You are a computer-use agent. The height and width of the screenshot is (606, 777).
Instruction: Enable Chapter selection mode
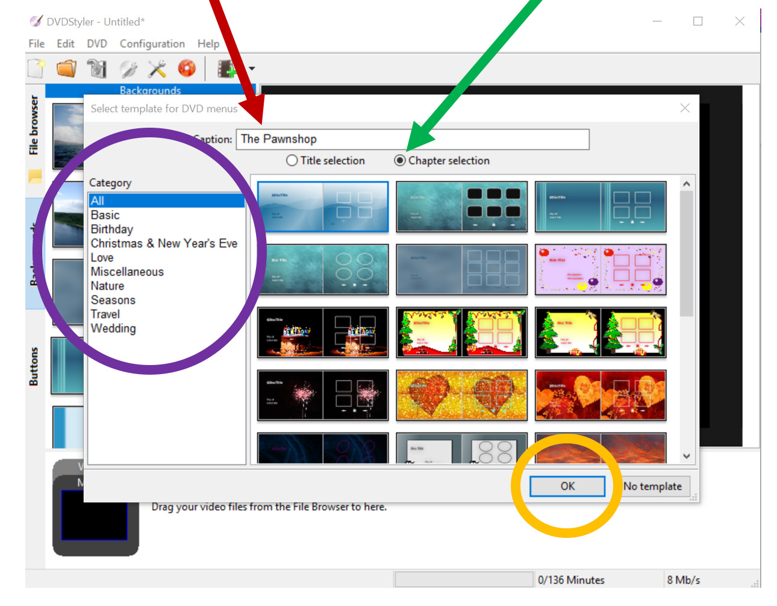tap(399, 160)
